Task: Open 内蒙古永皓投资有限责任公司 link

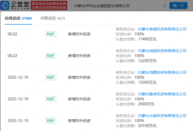Action: (162, 116)
